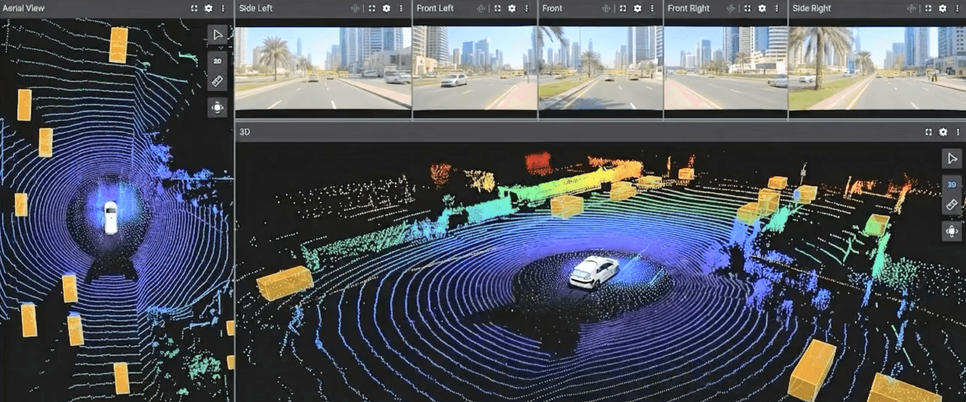Recenter the camera in 3D panel
The image size is (966, 402).
tap(952, 231)
